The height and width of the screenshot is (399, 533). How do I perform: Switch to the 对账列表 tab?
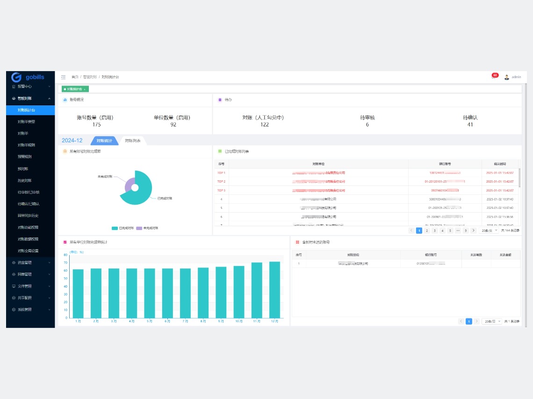tap(132, 140)
